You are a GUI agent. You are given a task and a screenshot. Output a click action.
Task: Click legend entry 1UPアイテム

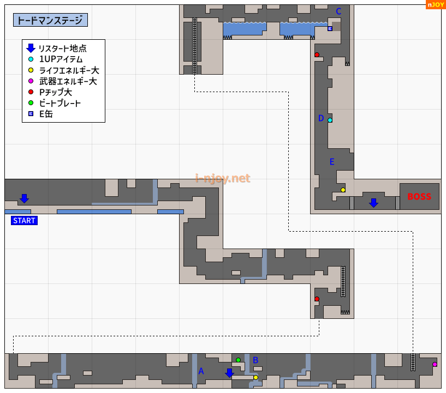pos(61,59)
